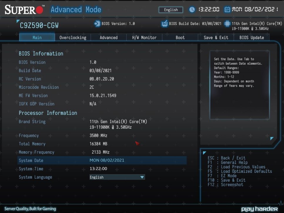Image resolution: width=284 pixels, height=213 pixels.
Task: Click the Processor Information heading
Action: (48, 113)
